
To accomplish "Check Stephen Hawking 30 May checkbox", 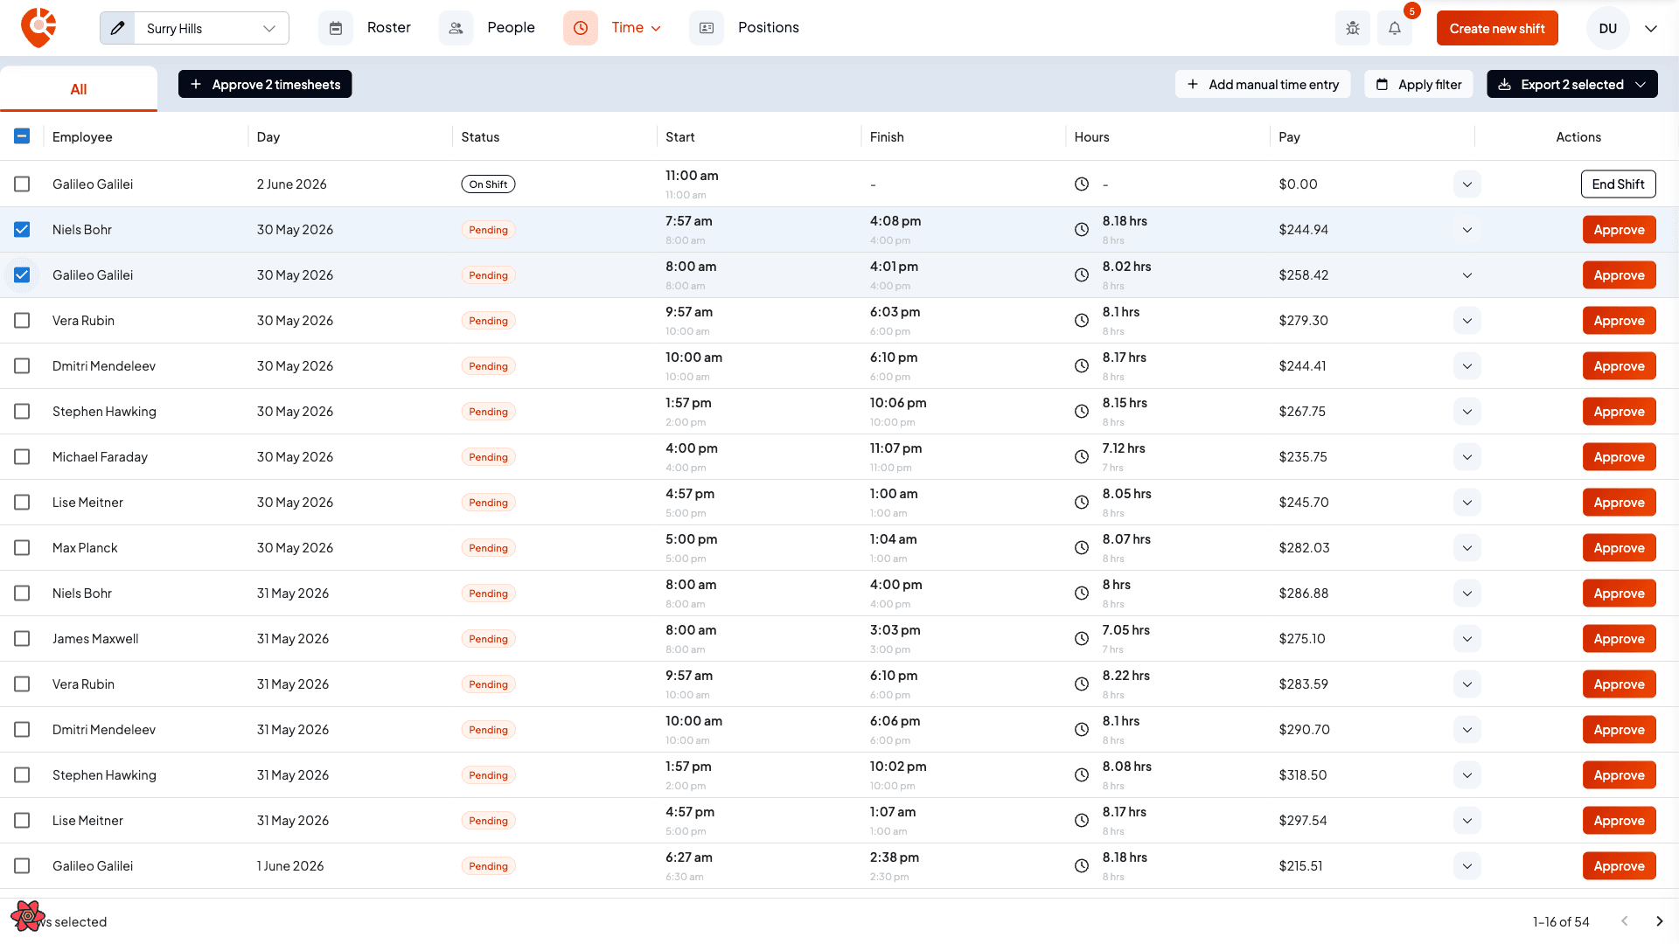I will tap(22, 412).
